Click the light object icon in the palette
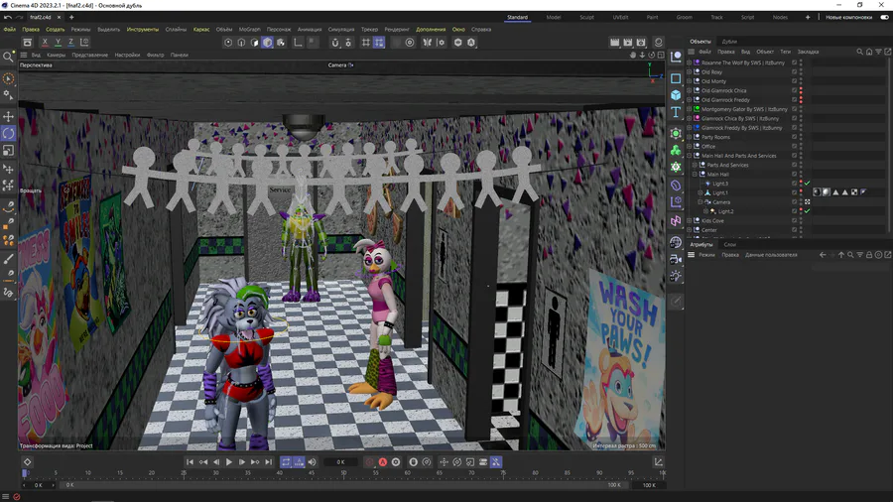Image resolution: width=893 pixels, height=502 pixels. point(676,276)
